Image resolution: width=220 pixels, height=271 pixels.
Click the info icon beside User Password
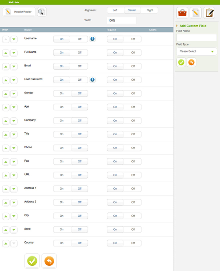point(92,80)
